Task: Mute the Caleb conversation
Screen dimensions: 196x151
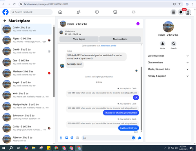Action: tap(163, 44)
